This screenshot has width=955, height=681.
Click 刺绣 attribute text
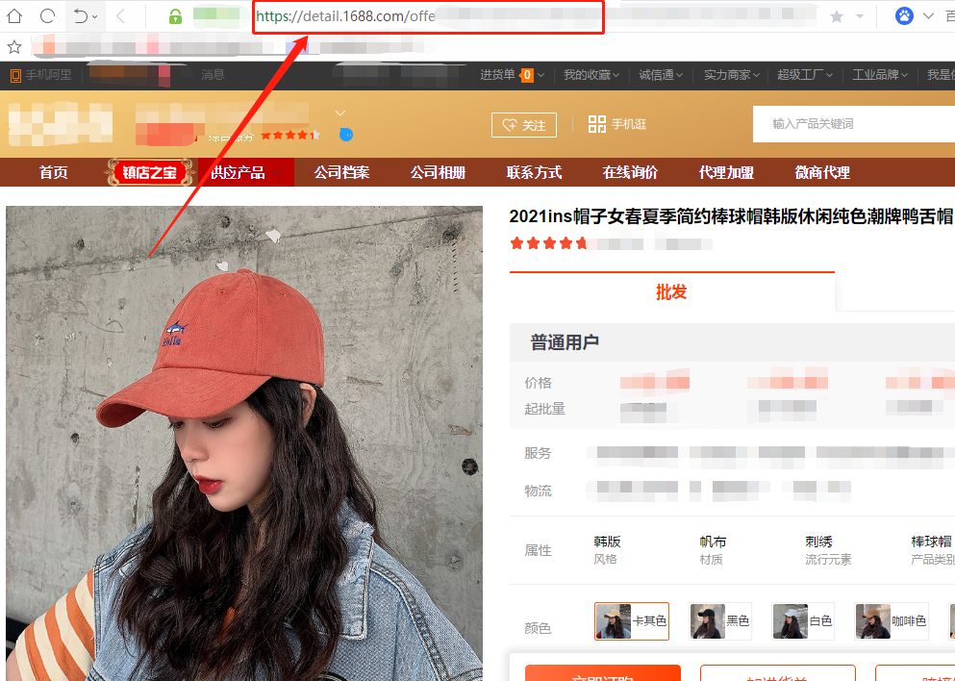[x=818, y=542]
